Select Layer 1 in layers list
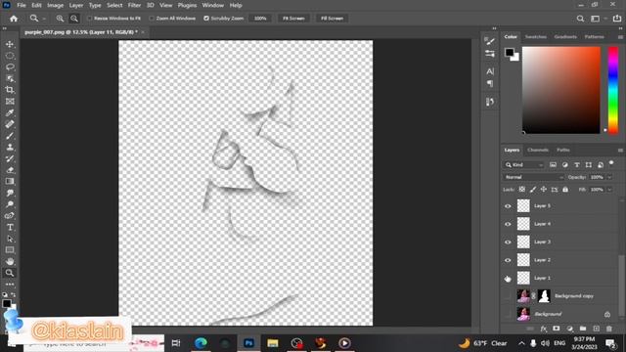This screenshot has width=626, height=352. [560, 278]
